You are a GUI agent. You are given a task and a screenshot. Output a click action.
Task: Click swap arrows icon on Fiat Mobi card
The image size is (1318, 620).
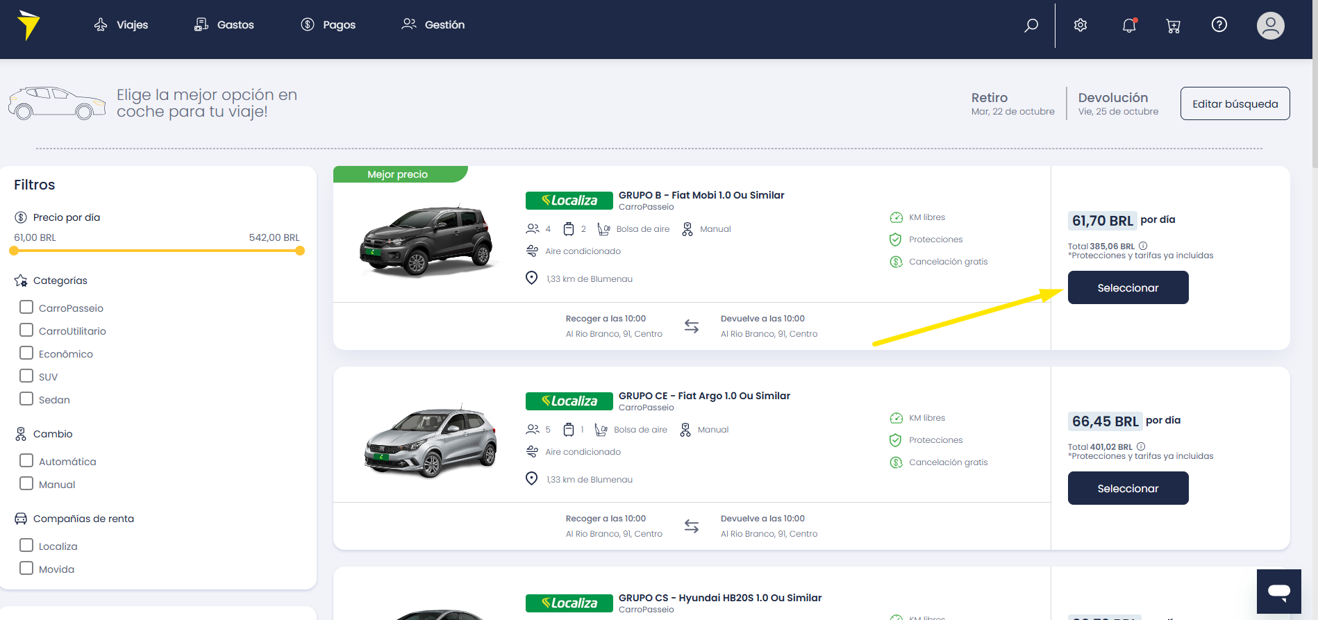point(692,326)
